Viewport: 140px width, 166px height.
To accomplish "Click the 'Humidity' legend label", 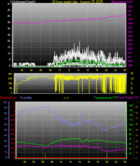I will pos(26,98).
